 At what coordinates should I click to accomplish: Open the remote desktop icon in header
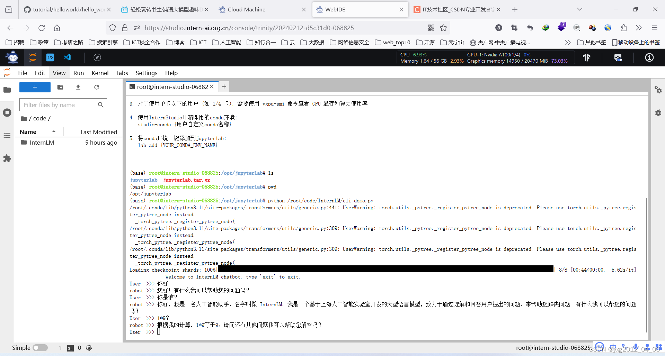click(618, 57)
